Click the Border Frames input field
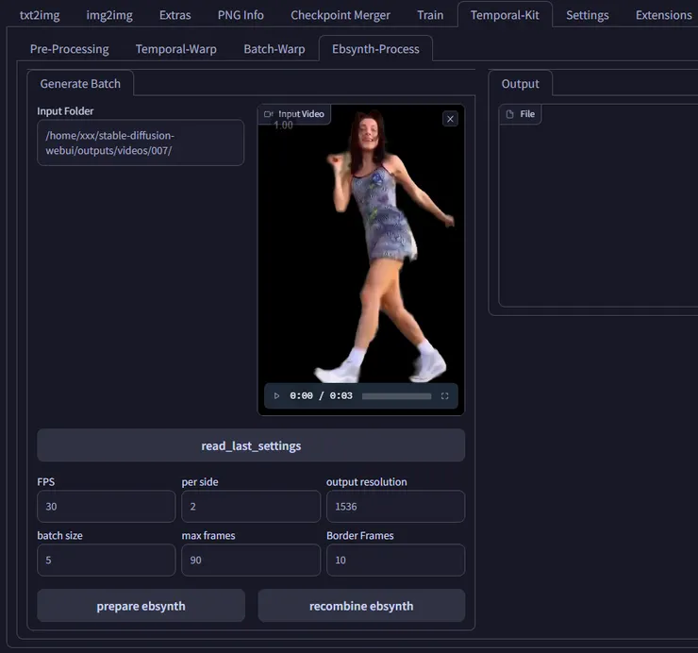This screenshot has height=653, width=698. [x=395, y=561]
